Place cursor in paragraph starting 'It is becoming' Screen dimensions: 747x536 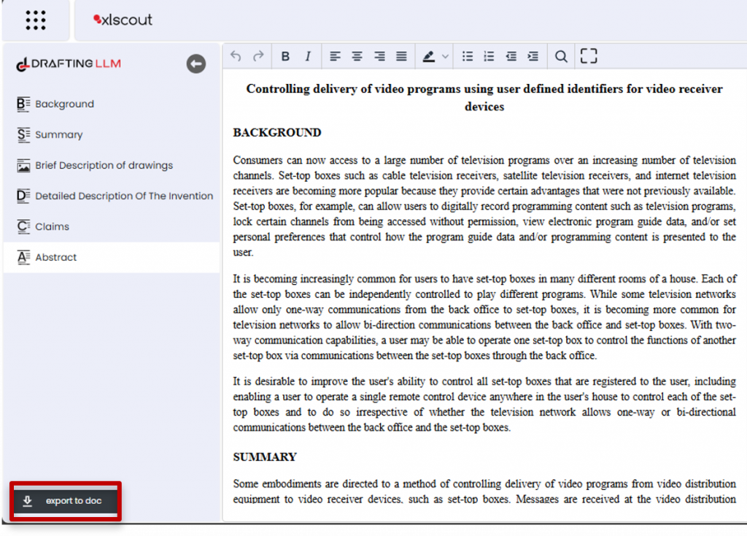484,317
